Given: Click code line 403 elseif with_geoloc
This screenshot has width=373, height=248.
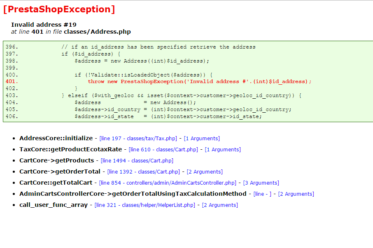Looking at the screenshot, I should click(x=182, y=95).
